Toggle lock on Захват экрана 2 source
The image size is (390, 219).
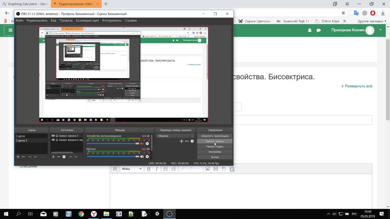tap(57, 136)
